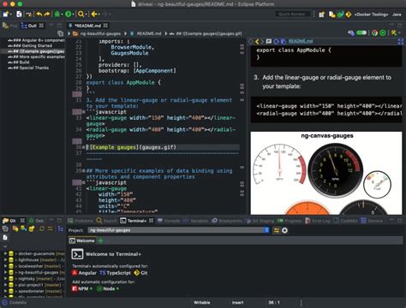Click the redo arrow in main toolbar

pos(47,14)
